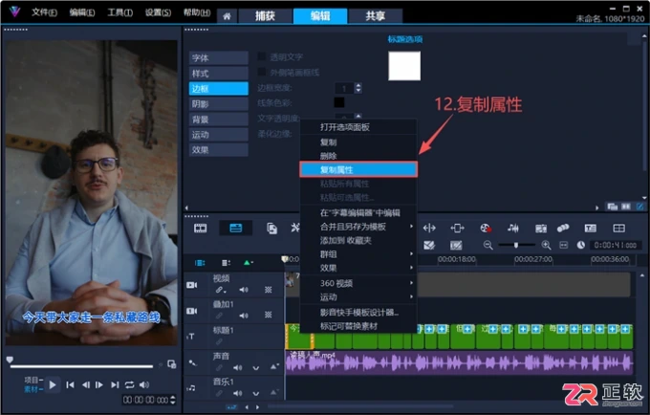Expand the 群组 submenu
The height and width of the screenshot is (415, 650).
[411, 253]
